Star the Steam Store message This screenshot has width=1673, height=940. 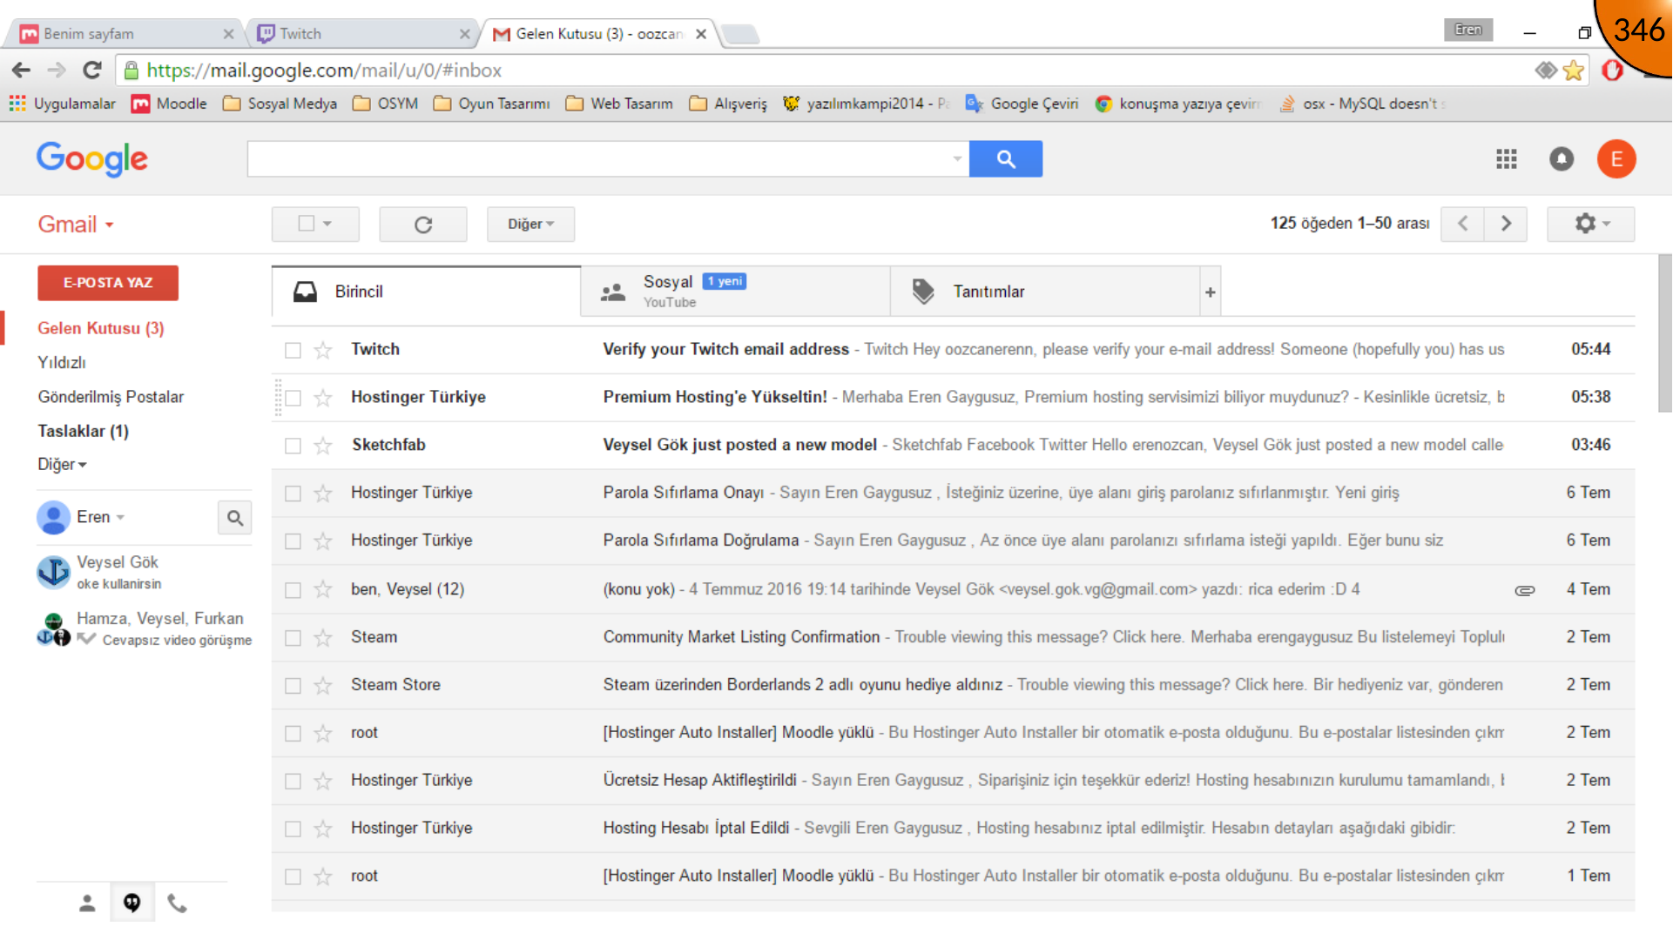(x=323, y=686)
